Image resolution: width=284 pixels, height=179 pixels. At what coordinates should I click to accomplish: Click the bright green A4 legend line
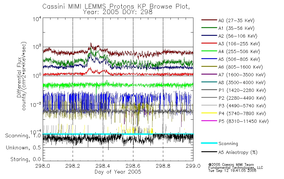pyautogui.click(x=209, y=51)
